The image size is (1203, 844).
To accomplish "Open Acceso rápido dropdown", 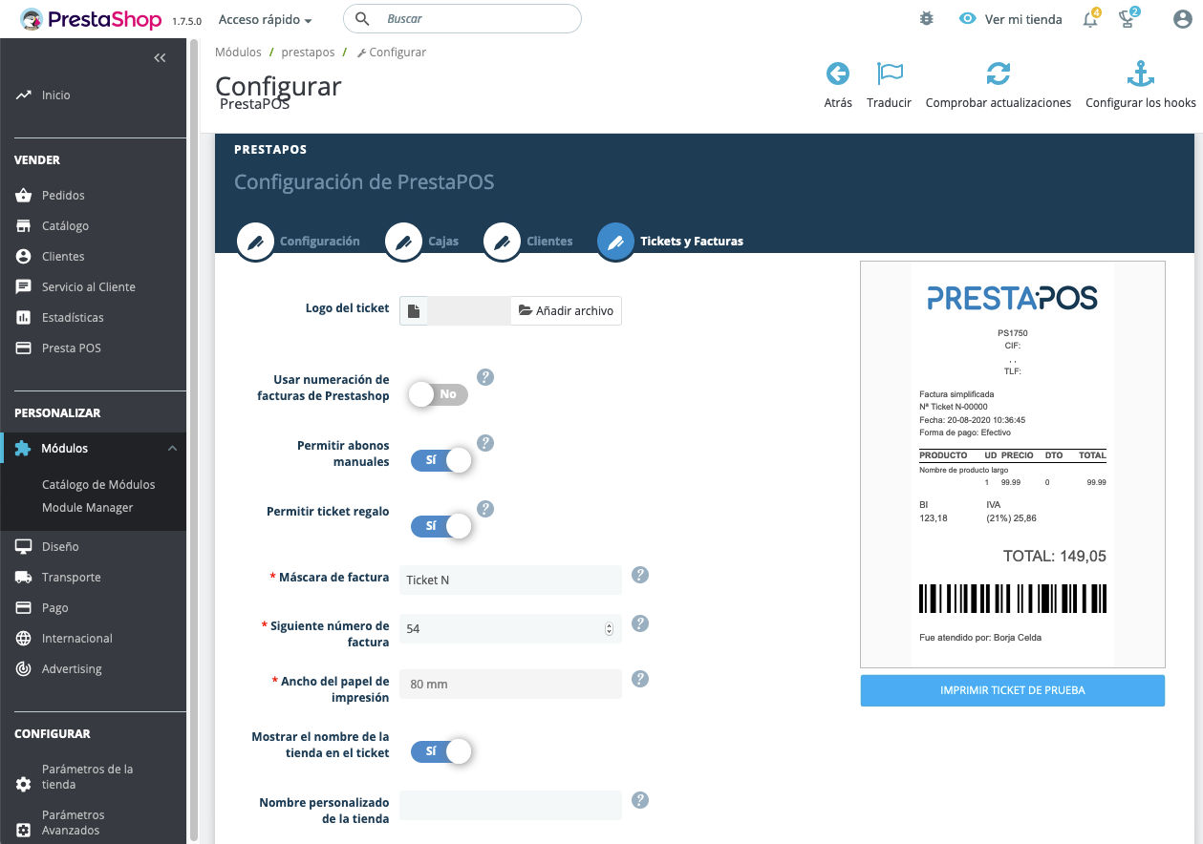I will 265,19.
